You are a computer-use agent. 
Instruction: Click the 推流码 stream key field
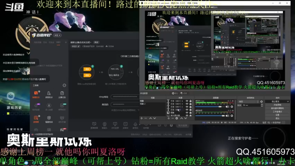125,104
